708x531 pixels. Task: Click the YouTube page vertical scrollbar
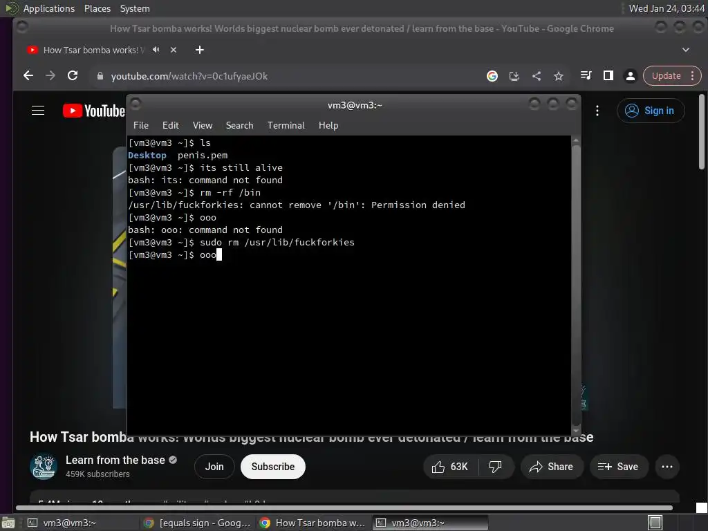701,132
